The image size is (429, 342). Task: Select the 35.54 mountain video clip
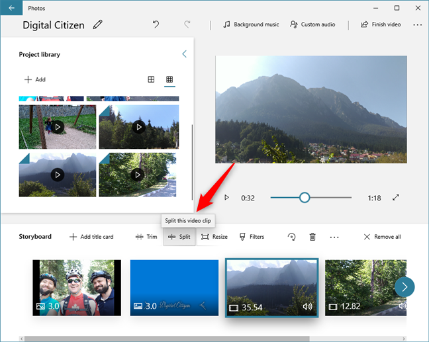coord(272,288)
